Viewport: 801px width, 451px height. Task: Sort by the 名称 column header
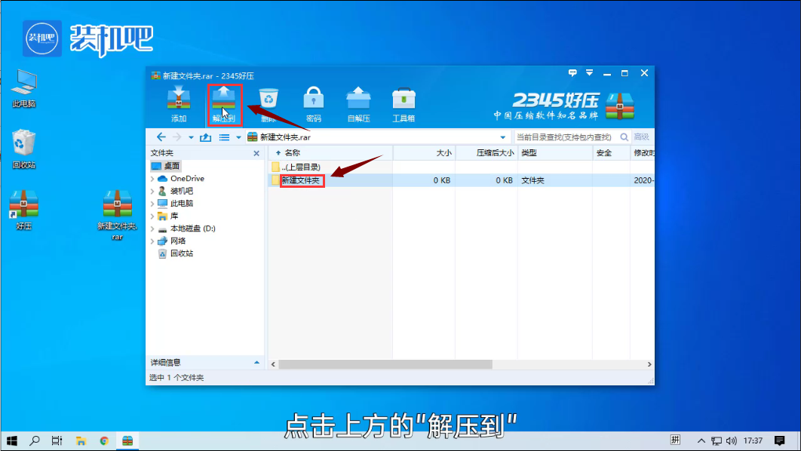[292, 153]
